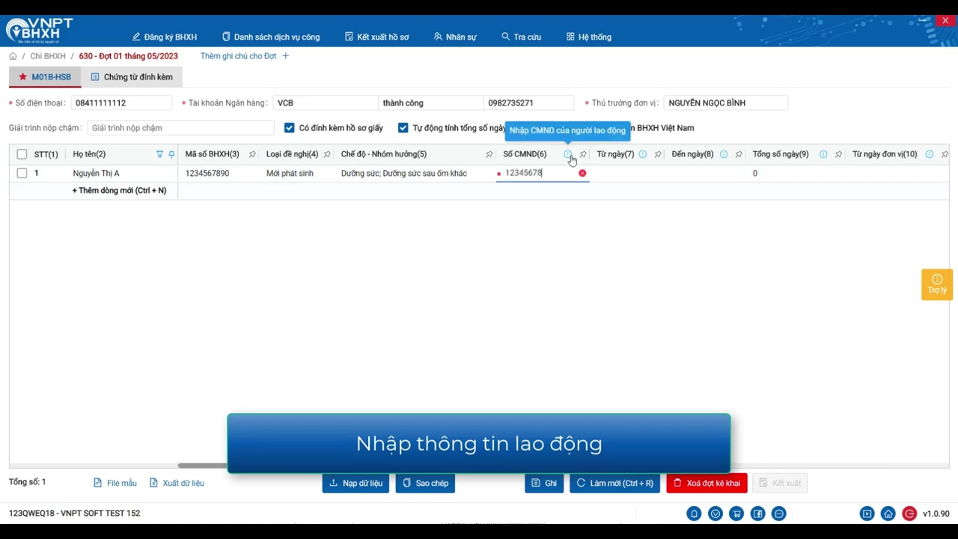Click the info icon beside Tổng số ngày(9)

coord(823,154)
